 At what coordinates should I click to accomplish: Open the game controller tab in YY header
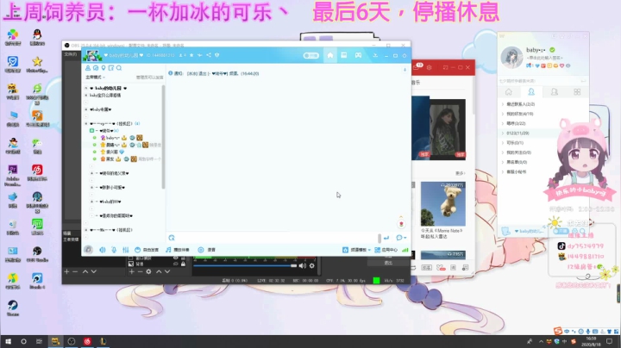tap(358, 55)
